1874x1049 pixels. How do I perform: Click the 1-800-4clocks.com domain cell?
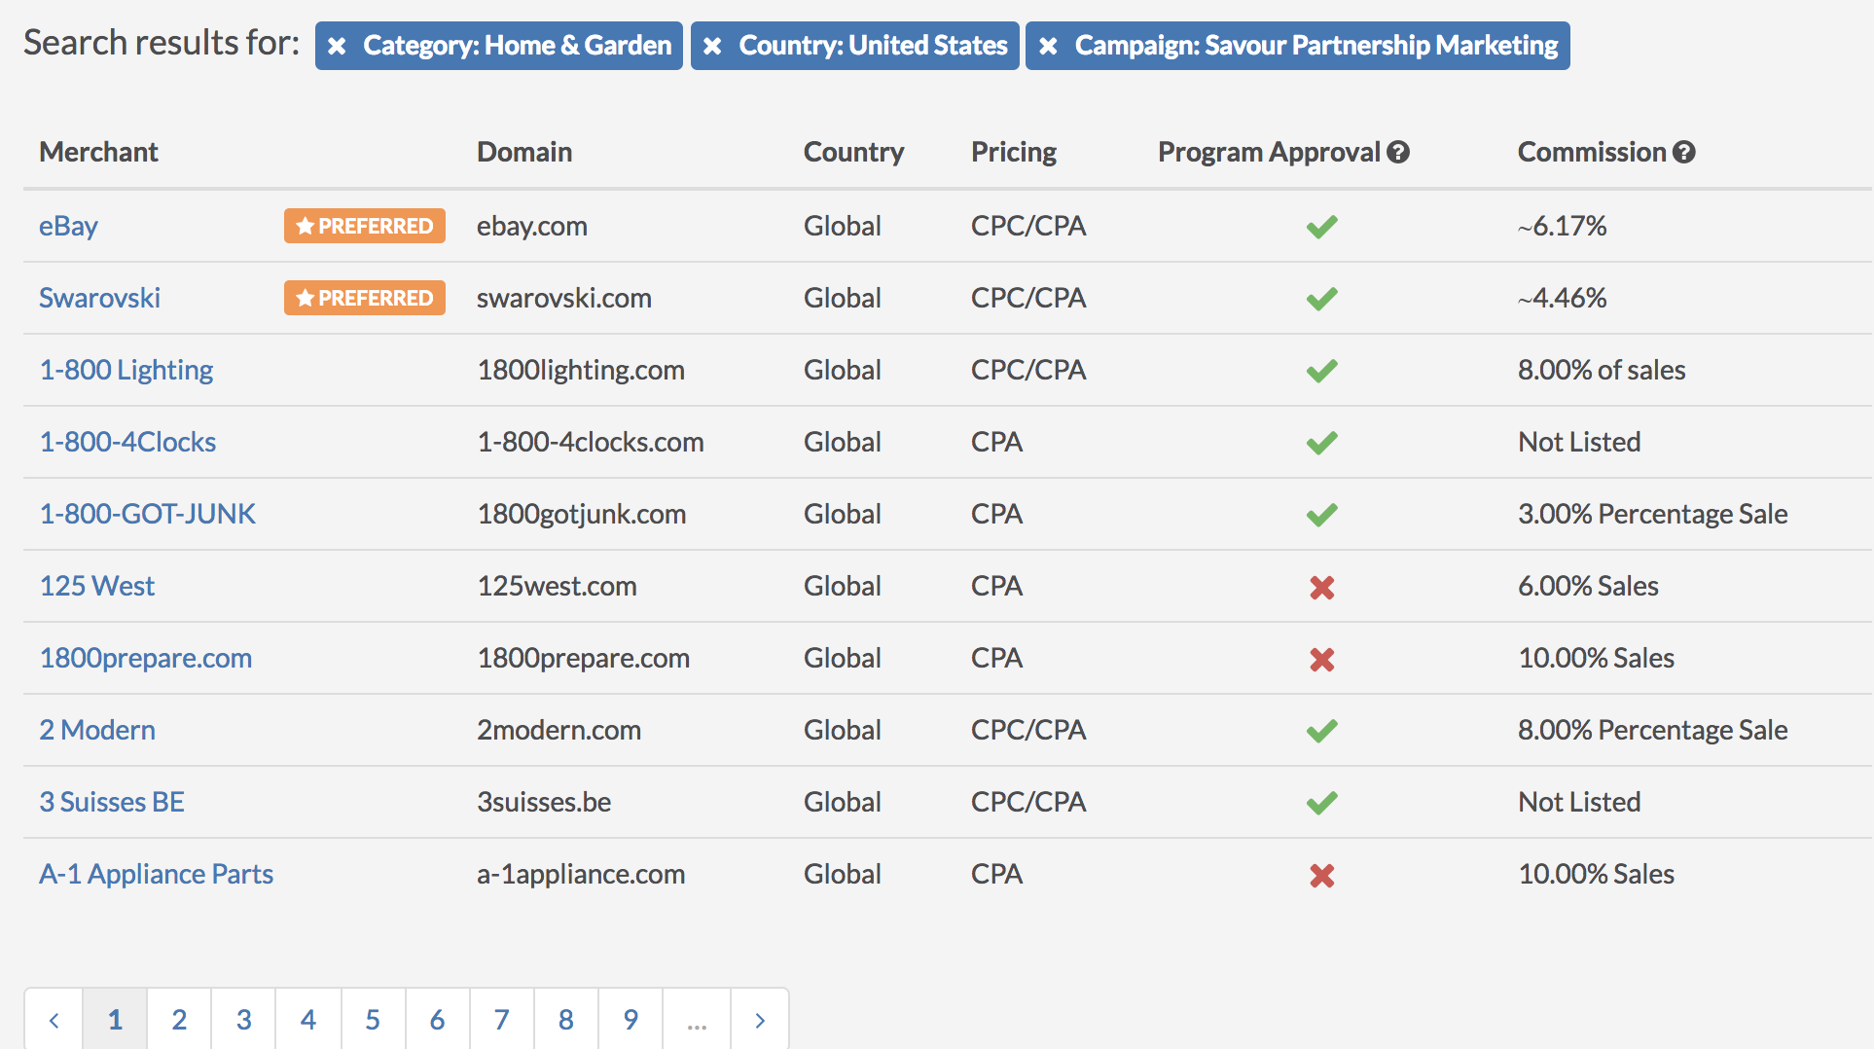coord(591,442)
